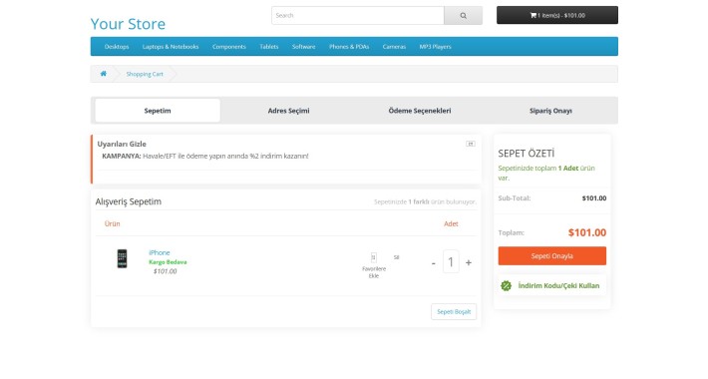Image resolution: width=708 pixels, height=379 pixels.
Task: Click the italic $101.00 iPhone price
Action: [165, 271]
